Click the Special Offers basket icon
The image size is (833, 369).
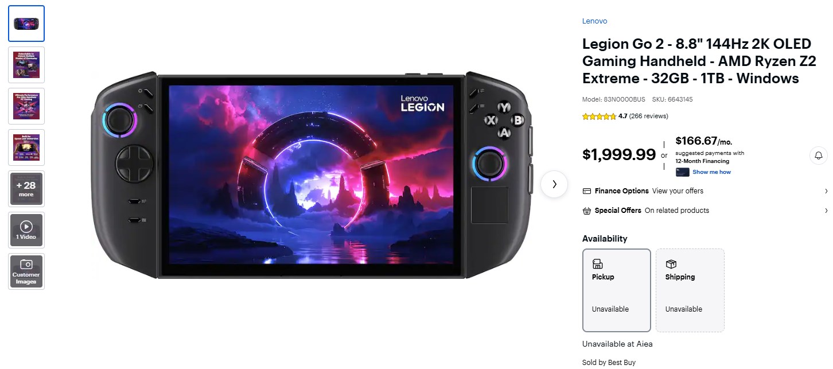[586, 211]
